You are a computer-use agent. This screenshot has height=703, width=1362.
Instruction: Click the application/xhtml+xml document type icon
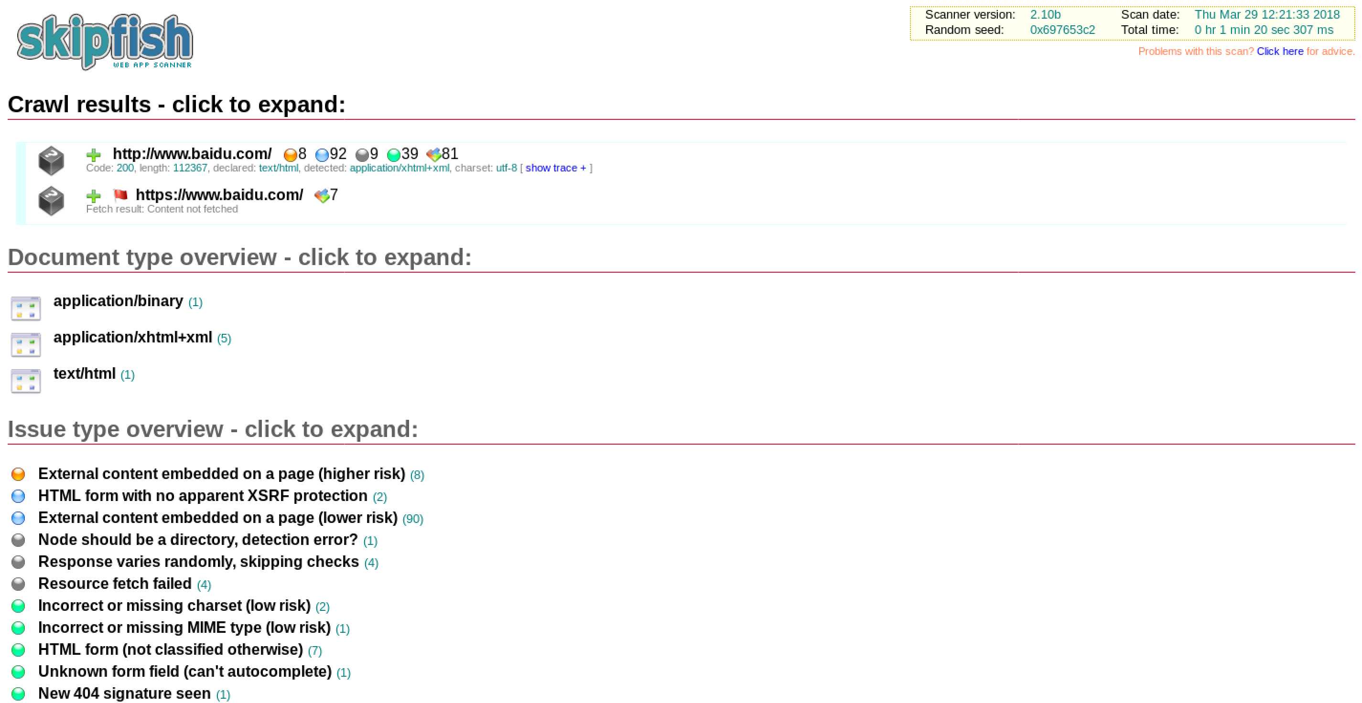point(26,345)
